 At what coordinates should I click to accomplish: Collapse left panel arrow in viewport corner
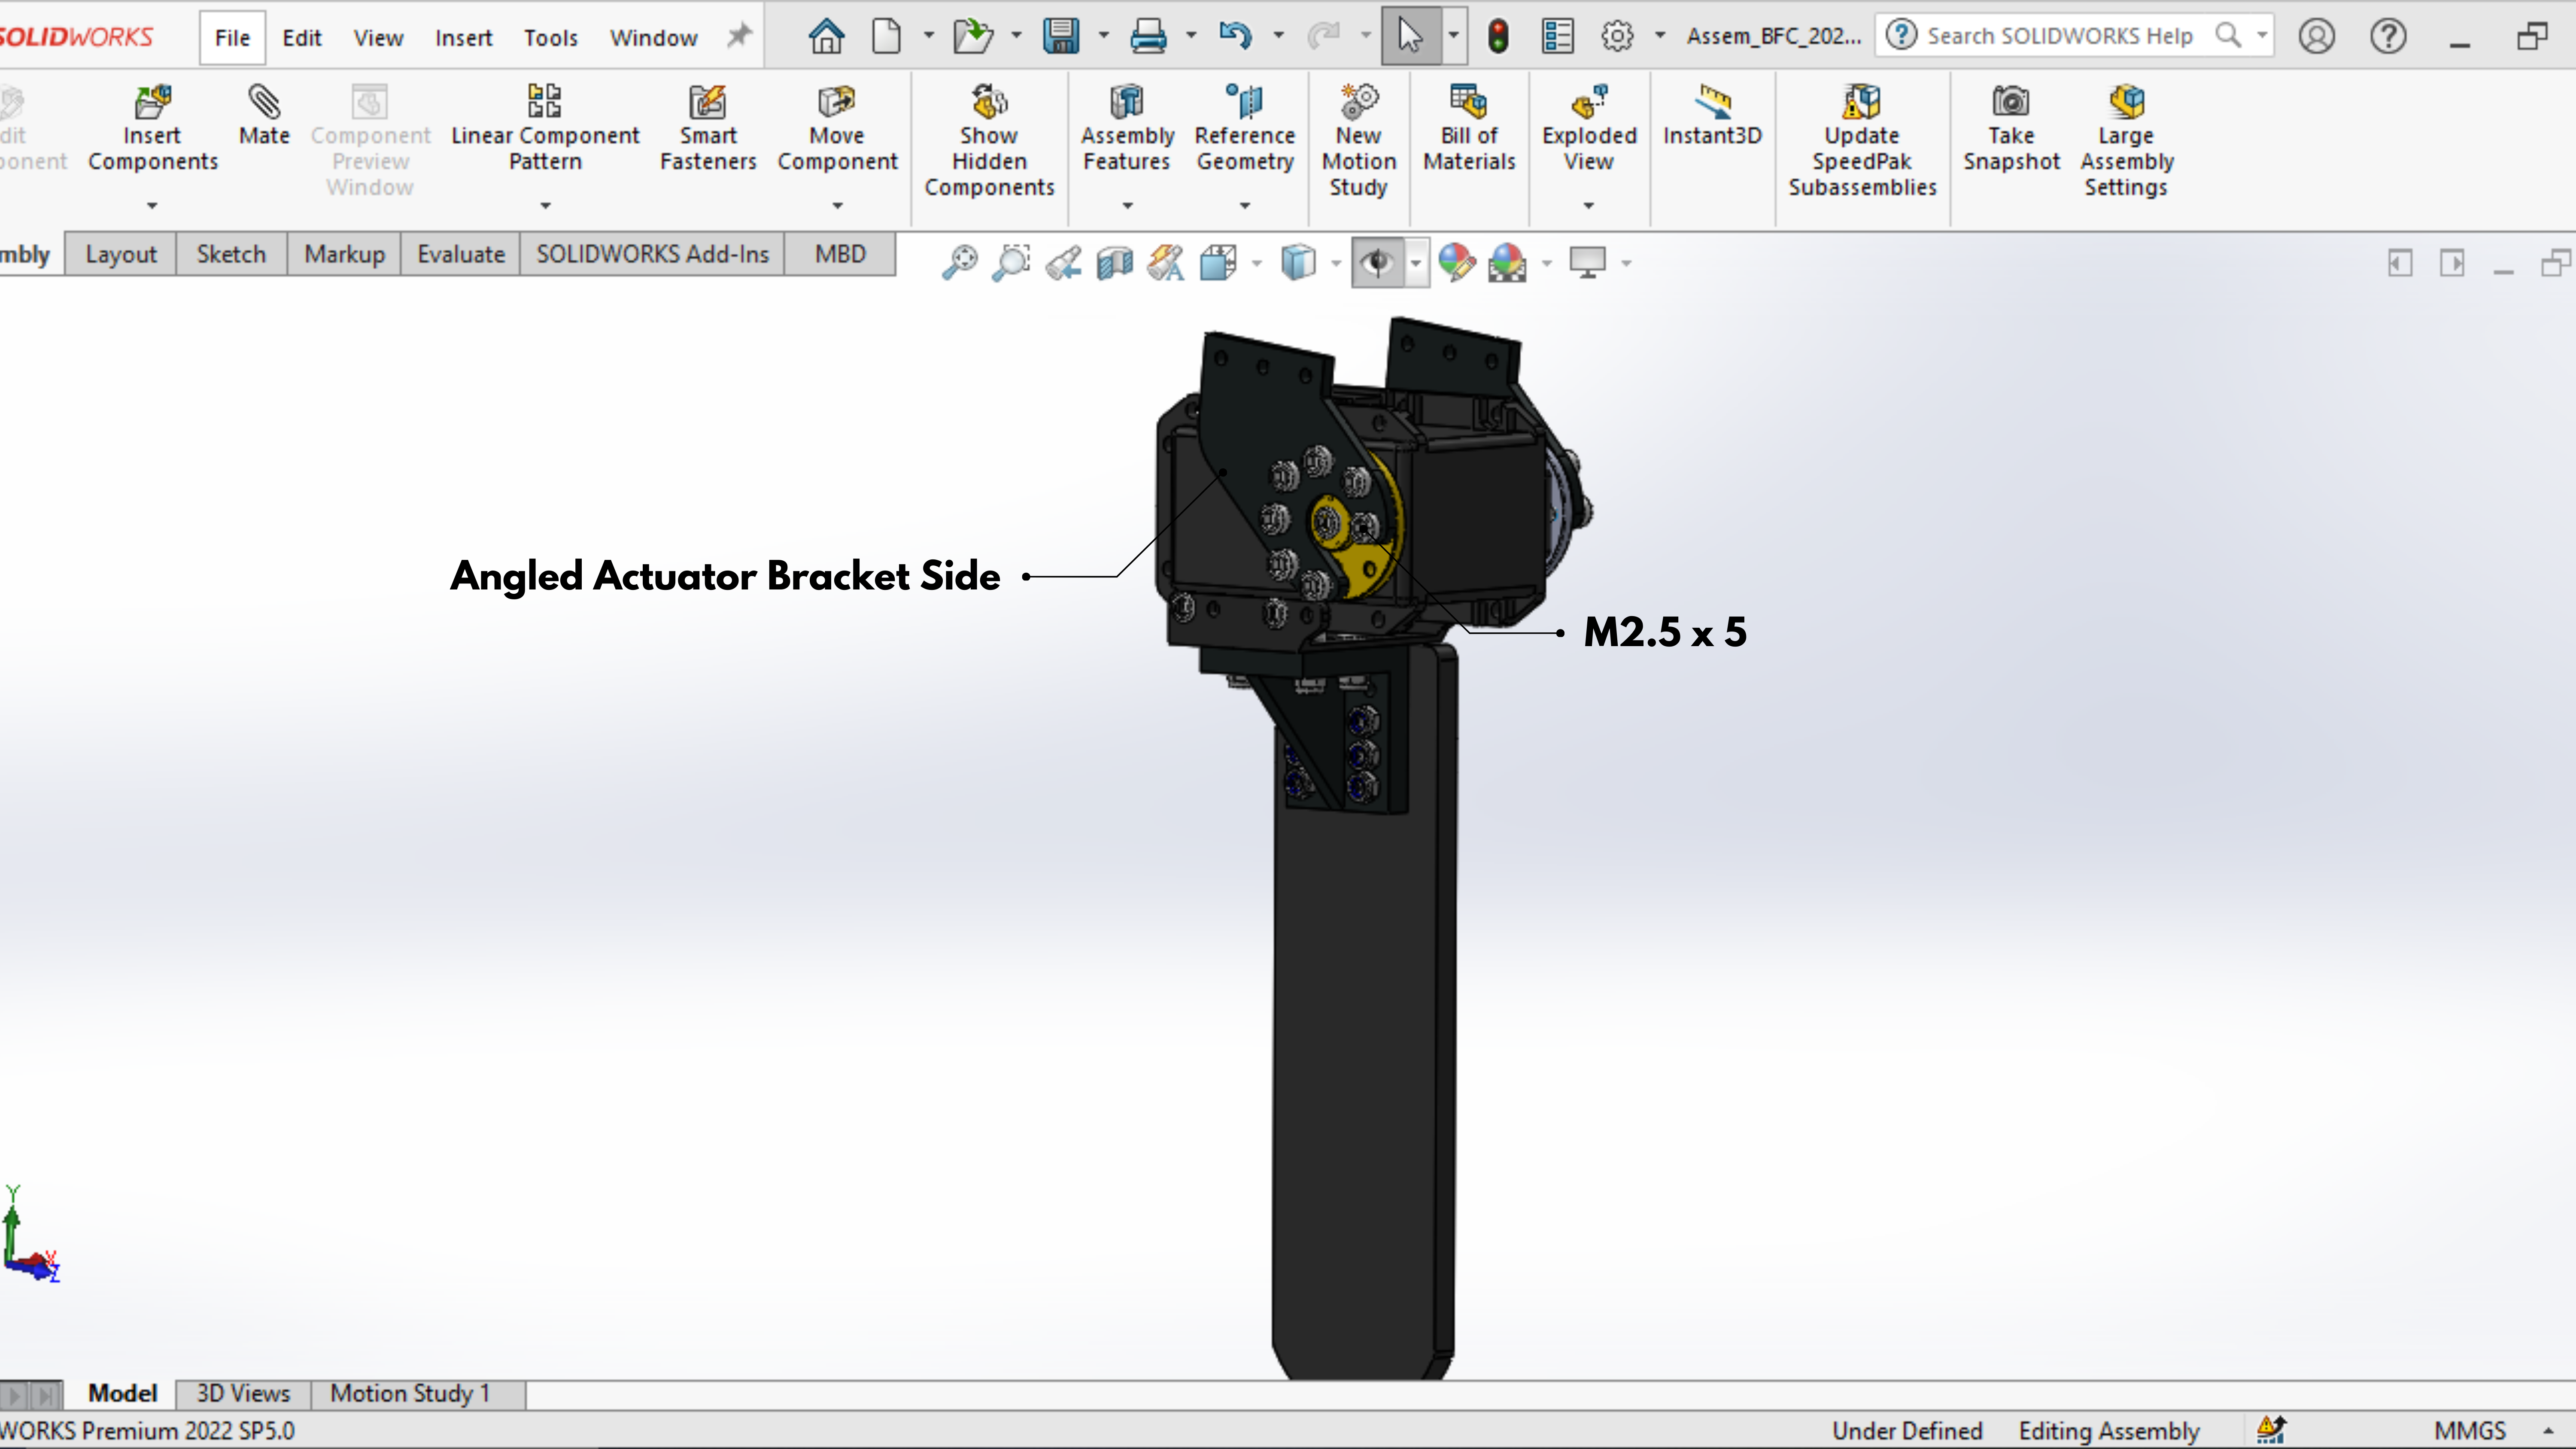(x=2399, y=263)
